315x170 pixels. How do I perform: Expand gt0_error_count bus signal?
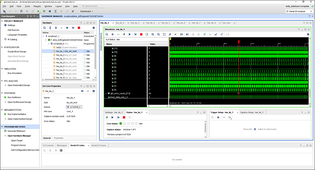[x=106, y=93]
